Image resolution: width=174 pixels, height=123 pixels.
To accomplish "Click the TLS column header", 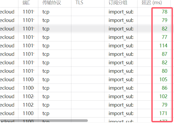I will point(79,3).
